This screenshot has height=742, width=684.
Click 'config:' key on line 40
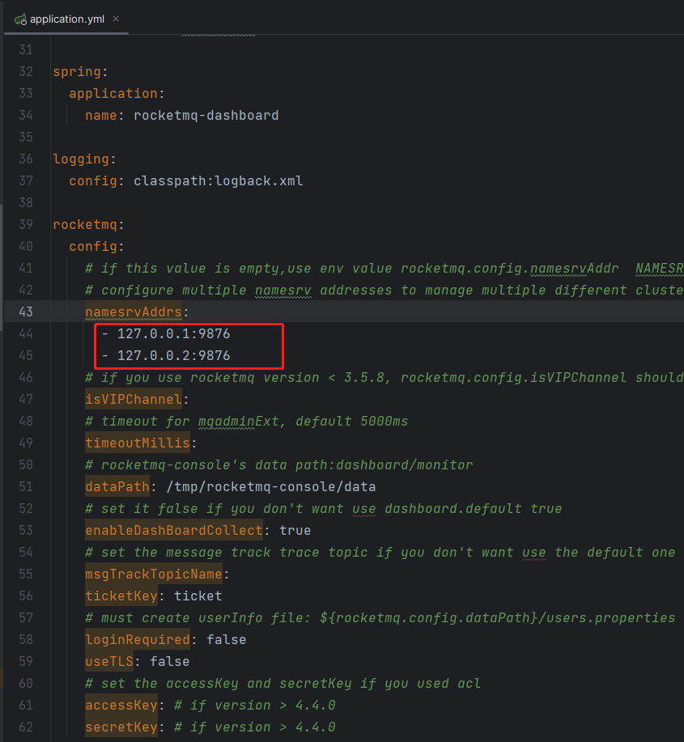pos(96,247)
